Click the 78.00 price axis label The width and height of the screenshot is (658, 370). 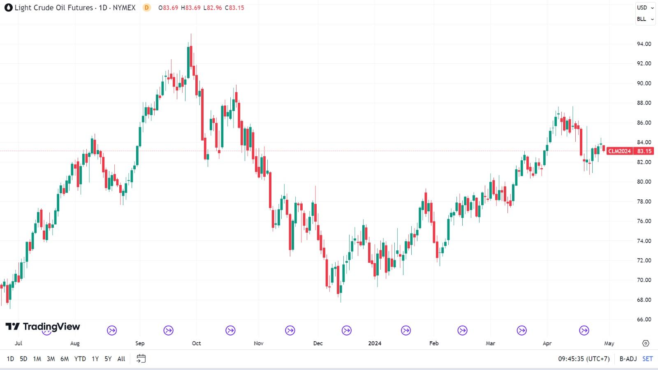644,201
